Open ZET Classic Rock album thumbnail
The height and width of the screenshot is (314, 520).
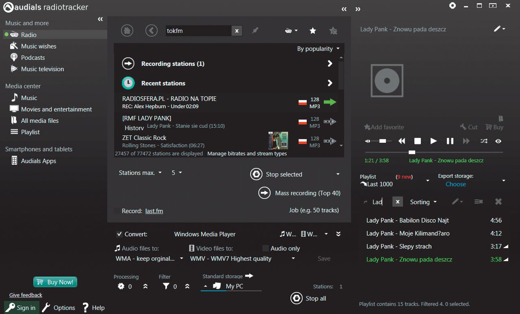(278, 140)
